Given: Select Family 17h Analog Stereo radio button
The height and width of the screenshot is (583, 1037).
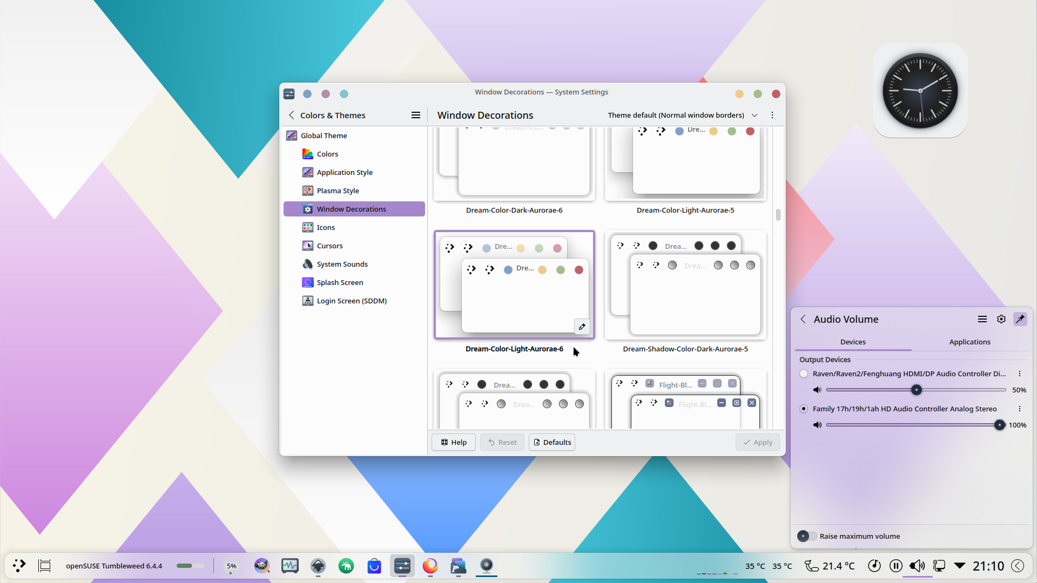Looking at the screenshot, I should pos(804,409).
